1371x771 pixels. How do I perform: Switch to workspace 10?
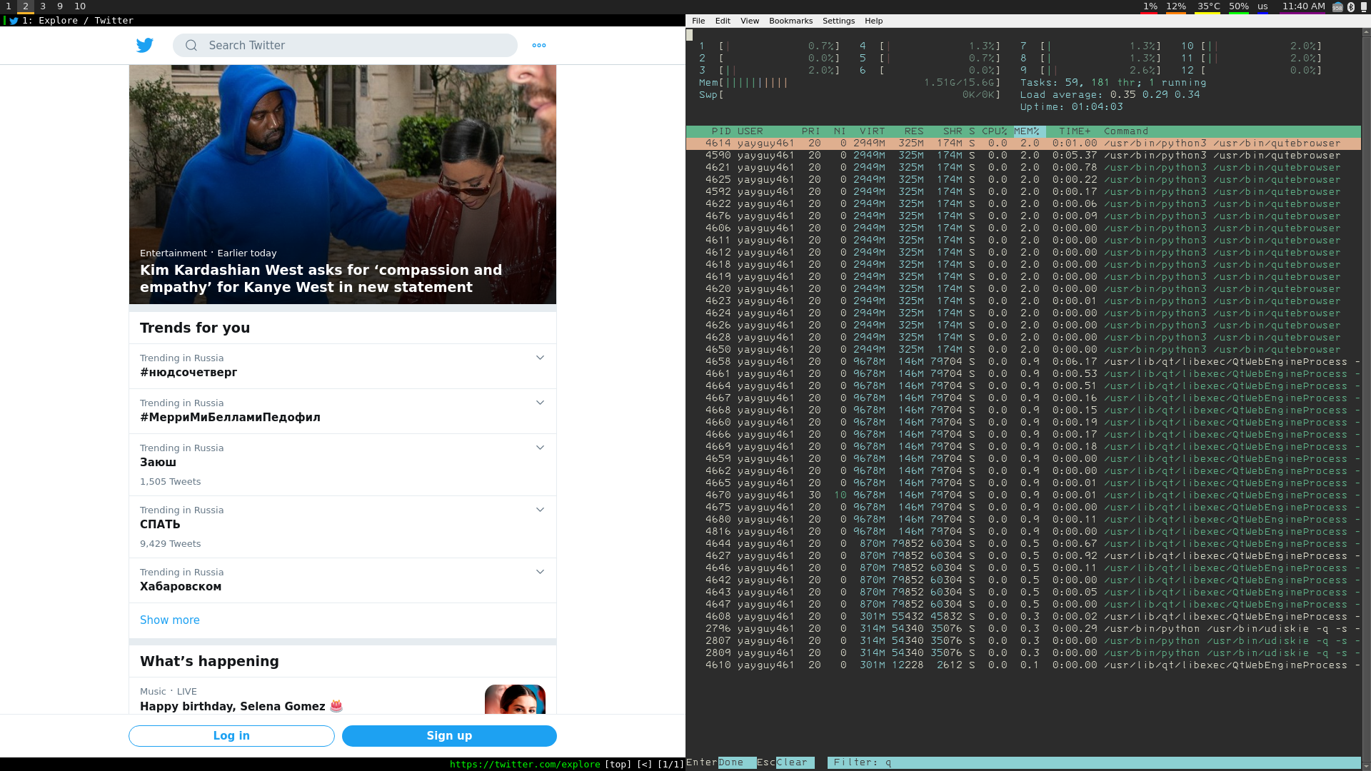point(80,6)
